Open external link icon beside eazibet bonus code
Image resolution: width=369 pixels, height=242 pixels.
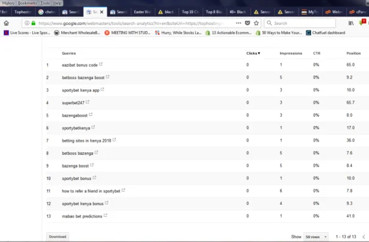[101, 64]
